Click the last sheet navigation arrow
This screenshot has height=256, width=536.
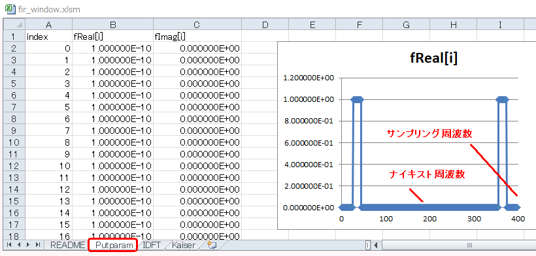tap(38, 245)
